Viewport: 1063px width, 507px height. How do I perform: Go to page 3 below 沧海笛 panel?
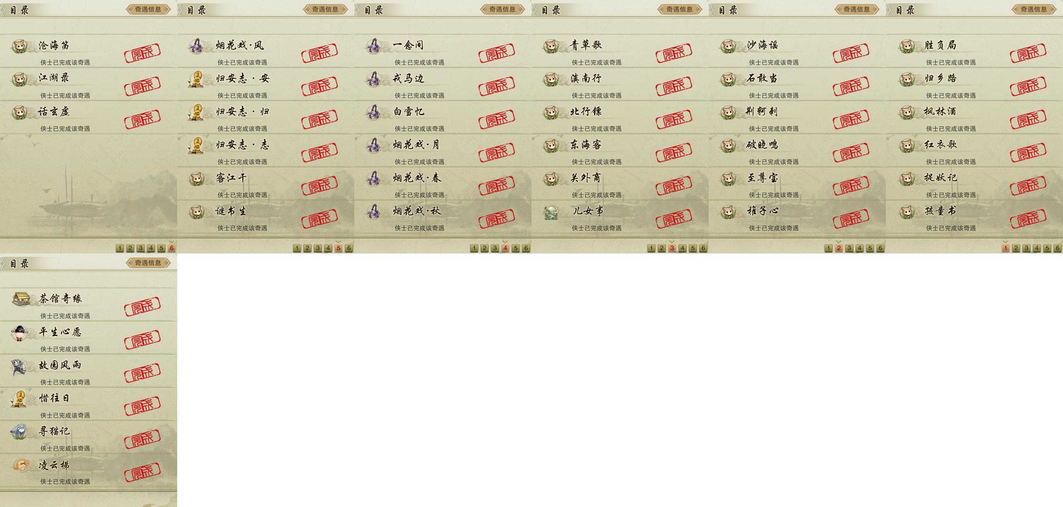[141, 248]
